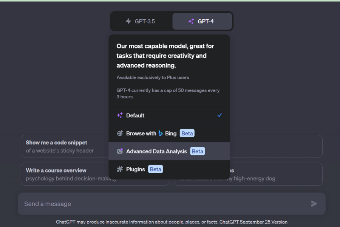The image size is (340, 227).
Task: Click the lightning bolt icon beside GPT-3.5
Action: [128, 21]
